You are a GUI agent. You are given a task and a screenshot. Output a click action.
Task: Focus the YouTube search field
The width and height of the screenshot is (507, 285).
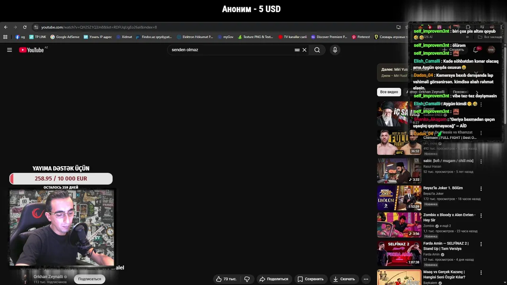[x=232, y=50]
